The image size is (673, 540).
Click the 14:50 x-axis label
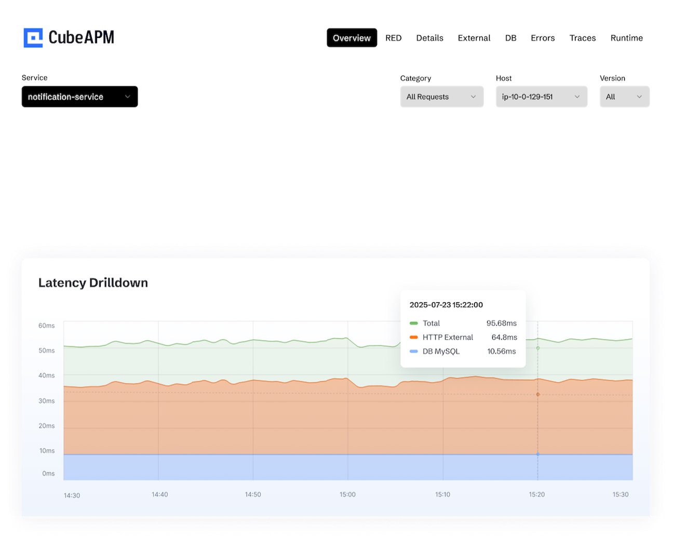click(253, 494)
